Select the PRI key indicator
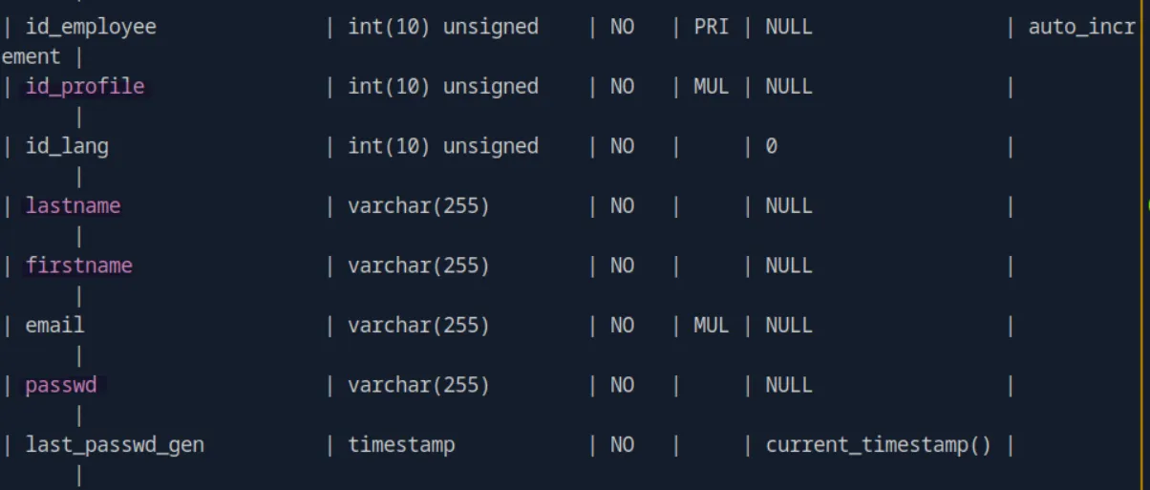This screenshot has width=1150, height=490. [712, 27]
